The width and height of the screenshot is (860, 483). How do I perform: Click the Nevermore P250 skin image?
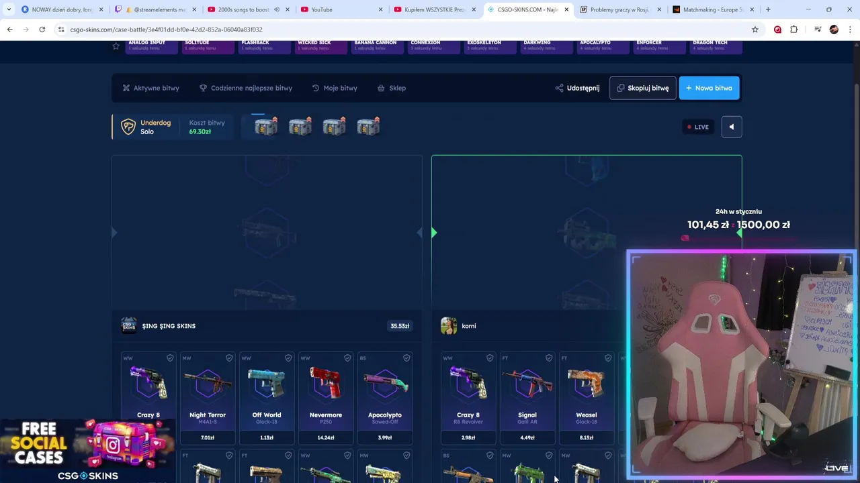pyautogui.click(x=326, y=384)
